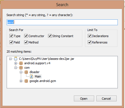The image size is (125, 108).
Task: Click the dloader package icon
Action: 26,72
